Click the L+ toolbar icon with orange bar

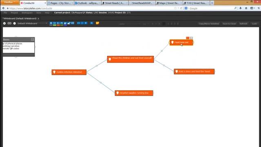click(58, 24)
